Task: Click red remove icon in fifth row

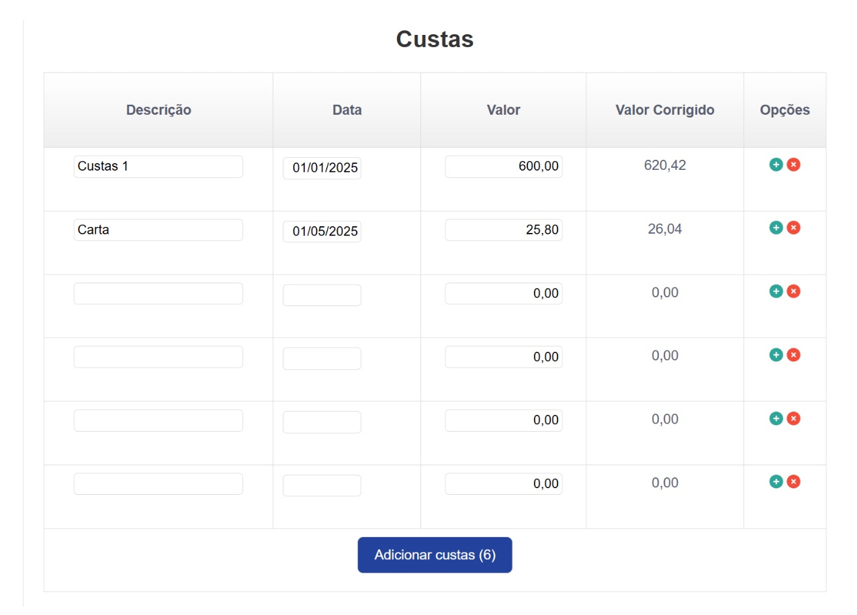Action: [x=793, y=418]
